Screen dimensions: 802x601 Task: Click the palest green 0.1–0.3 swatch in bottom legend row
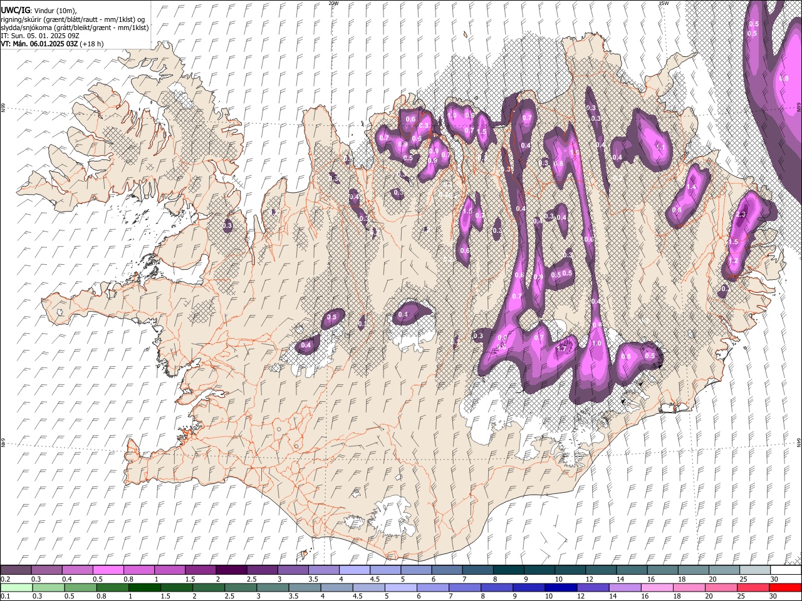point(16,588)
